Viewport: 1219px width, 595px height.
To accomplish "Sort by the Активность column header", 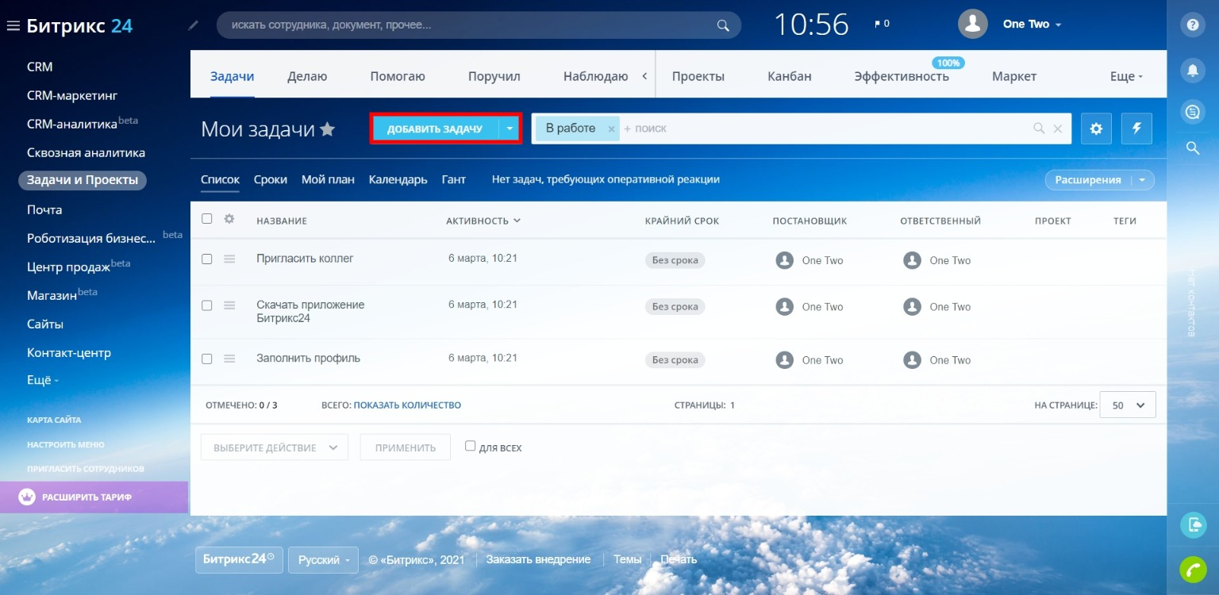I will coord(483,221).
